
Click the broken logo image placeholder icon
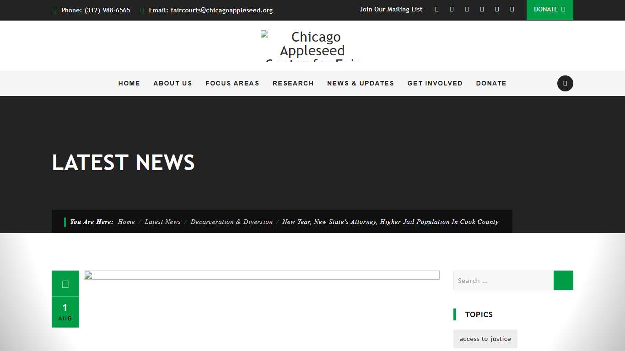coord(263,33)
